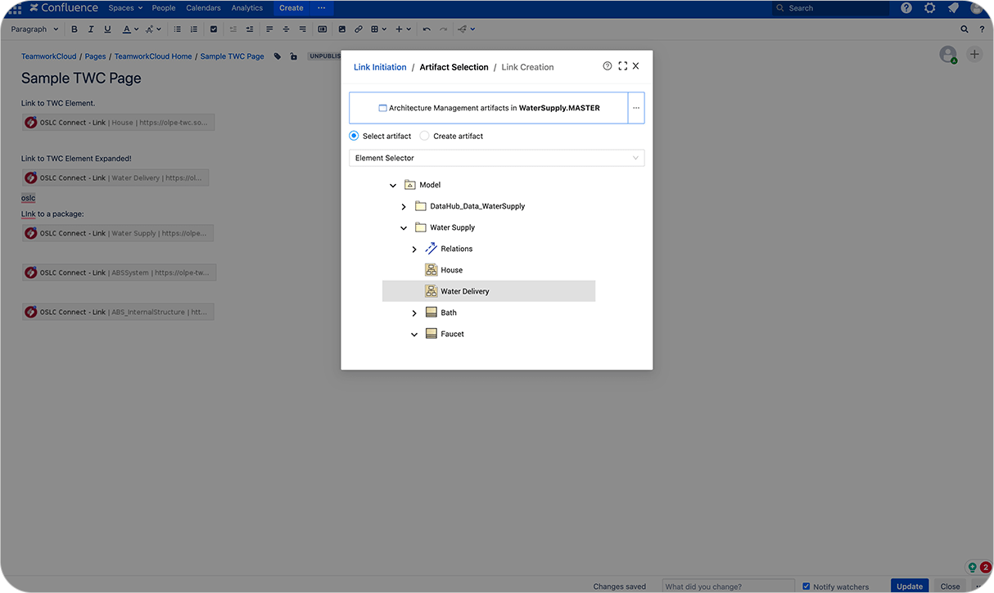Switch to the Link Initiation step
This screenshot has height=593, width=994.
[x=380, y=66]
